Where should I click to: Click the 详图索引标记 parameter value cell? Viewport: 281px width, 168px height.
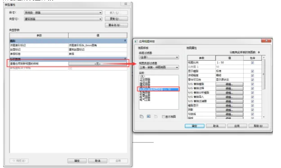[x=98, y=45]
